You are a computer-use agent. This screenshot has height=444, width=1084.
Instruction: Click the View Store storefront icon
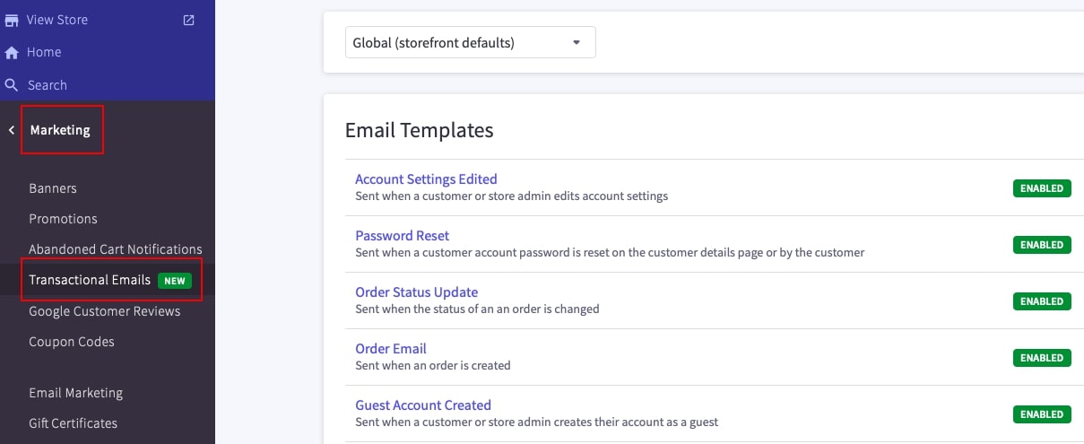tap(13, 20)
